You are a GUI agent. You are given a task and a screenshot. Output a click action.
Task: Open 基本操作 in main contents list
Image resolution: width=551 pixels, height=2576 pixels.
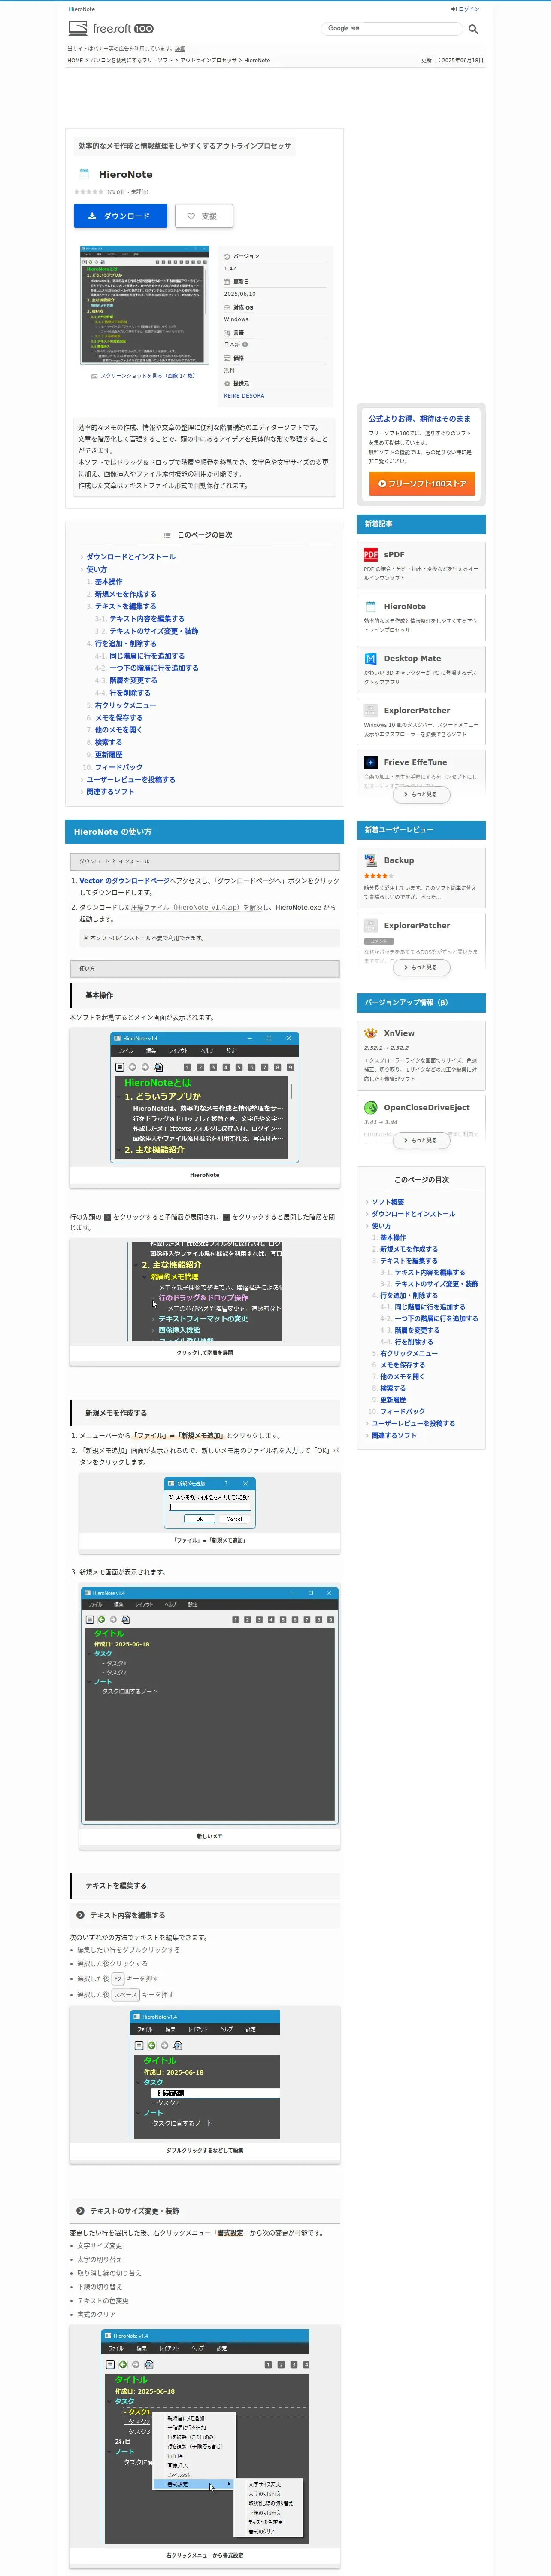pos(109,582)
